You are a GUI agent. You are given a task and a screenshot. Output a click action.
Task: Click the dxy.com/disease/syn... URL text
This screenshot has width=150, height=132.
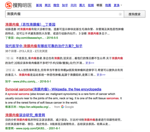point(30,38)
